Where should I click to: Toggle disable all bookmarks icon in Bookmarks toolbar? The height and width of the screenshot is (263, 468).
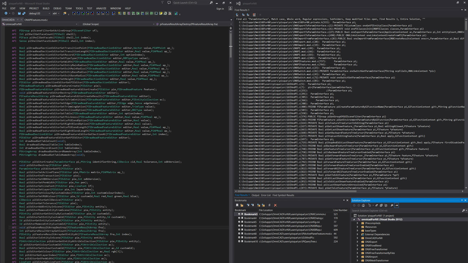(269, 205)
